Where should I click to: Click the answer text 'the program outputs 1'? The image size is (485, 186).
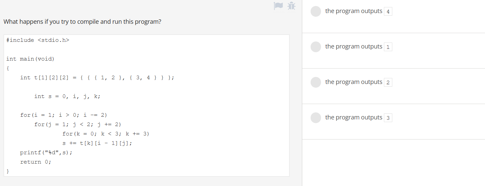pyautogui.click(x=358, y=47)
